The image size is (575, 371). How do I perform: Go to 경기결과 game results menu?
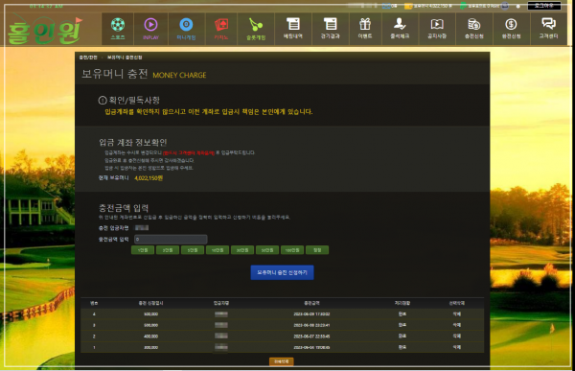coord(330,29)
